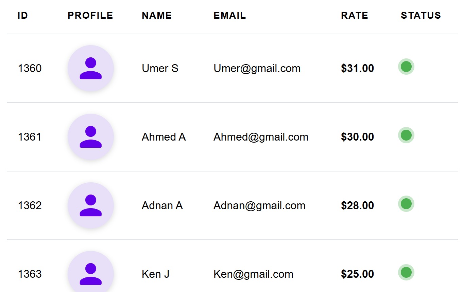
Task: Click the EMAIL column header
Action: pyautogui.click(x=229, y=16)
